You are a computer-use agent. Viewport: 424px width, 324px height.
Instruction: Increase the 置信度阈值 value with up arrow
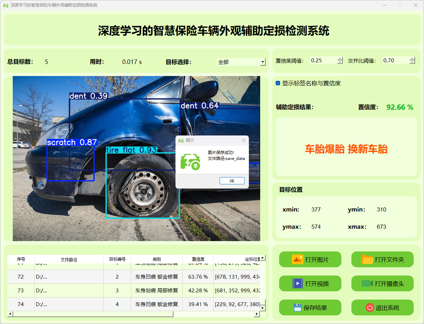340,59
